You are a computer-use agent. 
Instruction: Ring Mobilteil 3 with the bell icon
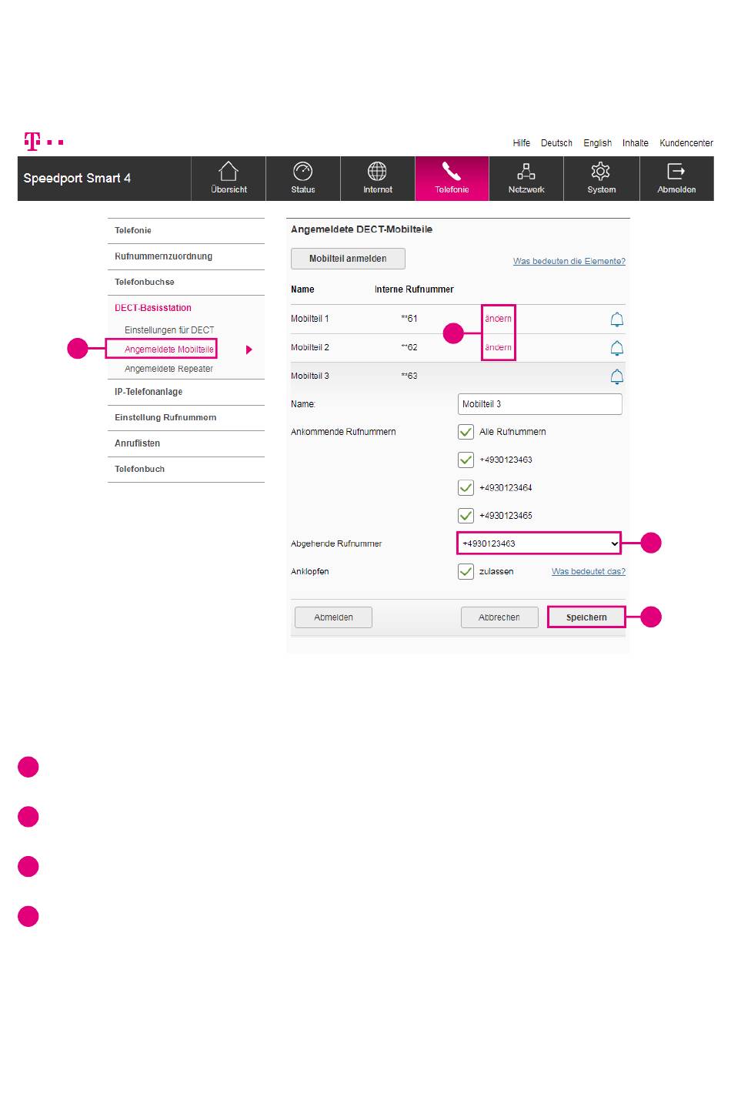point(616,376)
